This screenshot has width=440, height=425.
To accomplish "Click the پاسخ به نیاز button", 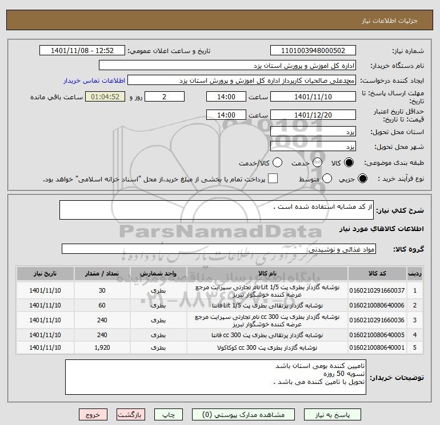I will [x=333, y=415].
